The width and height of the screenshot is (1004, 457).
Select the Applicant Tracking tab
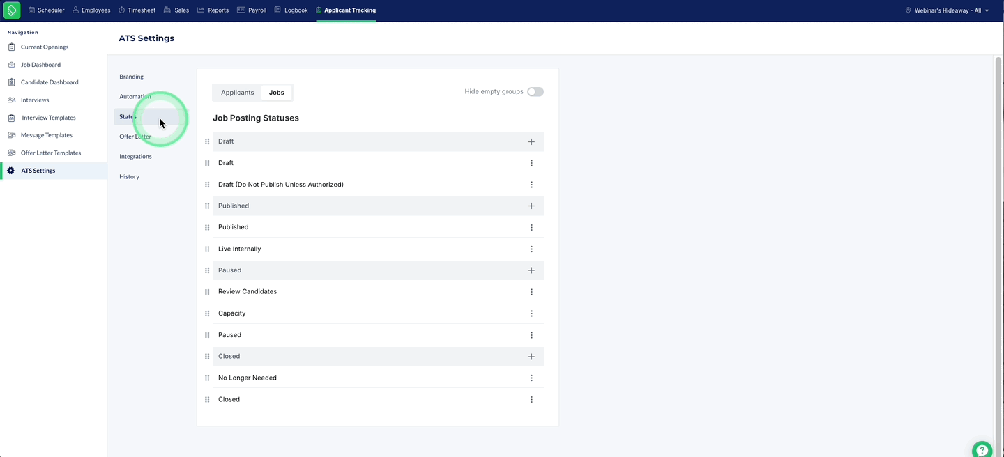click(346, 10)
